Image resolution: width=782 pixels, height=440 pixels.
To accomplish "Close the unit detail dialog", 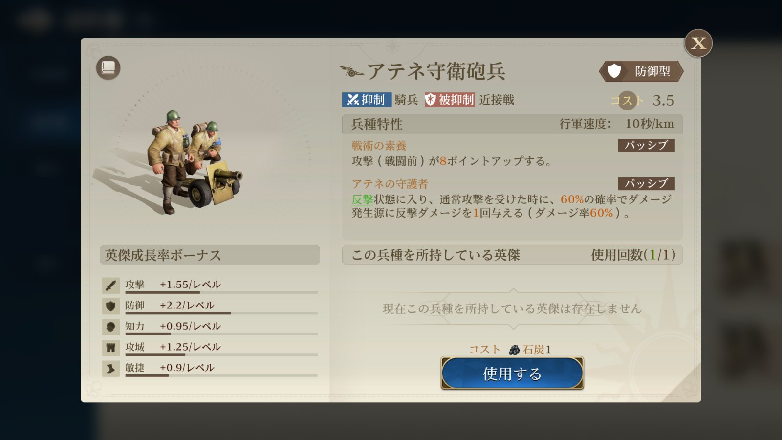I will click(698, 44).
